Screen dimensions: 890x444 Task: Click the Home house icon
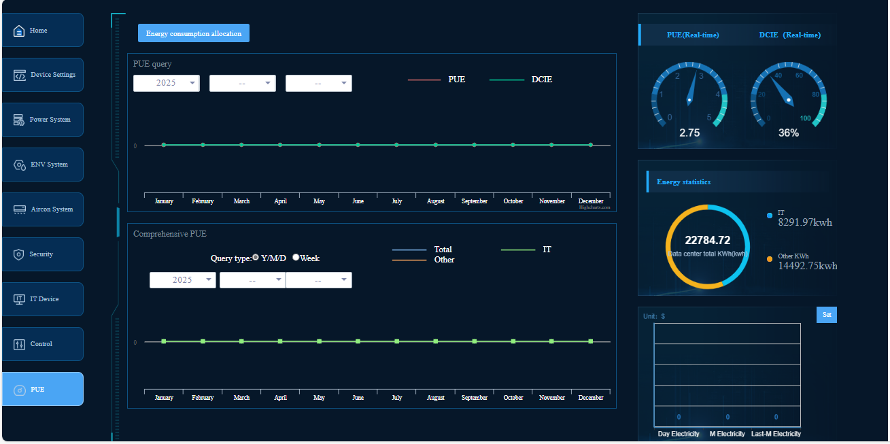pyautogui.click(x=19, y=31)
